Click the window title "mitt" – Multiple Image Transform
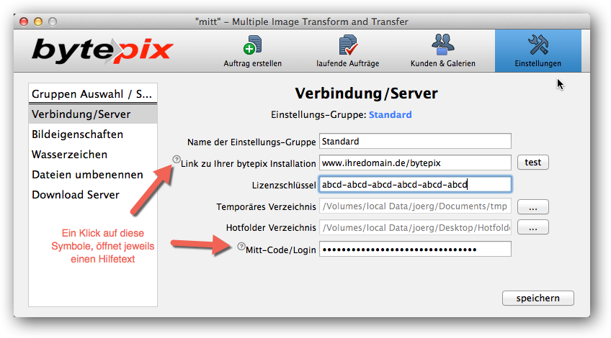611x338 pixels. click(302, 22)
